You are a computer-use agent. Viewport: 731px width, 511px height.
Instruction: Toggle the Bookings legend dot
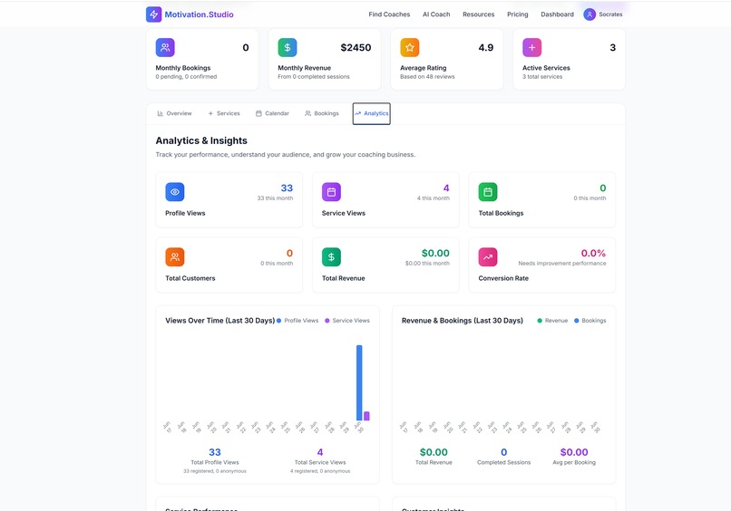pyautogui.click(x=577, y=321)
